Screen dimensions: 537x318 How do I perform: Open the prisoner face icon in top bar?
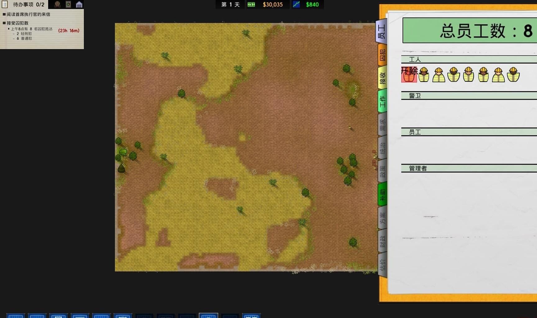[57, 4]
